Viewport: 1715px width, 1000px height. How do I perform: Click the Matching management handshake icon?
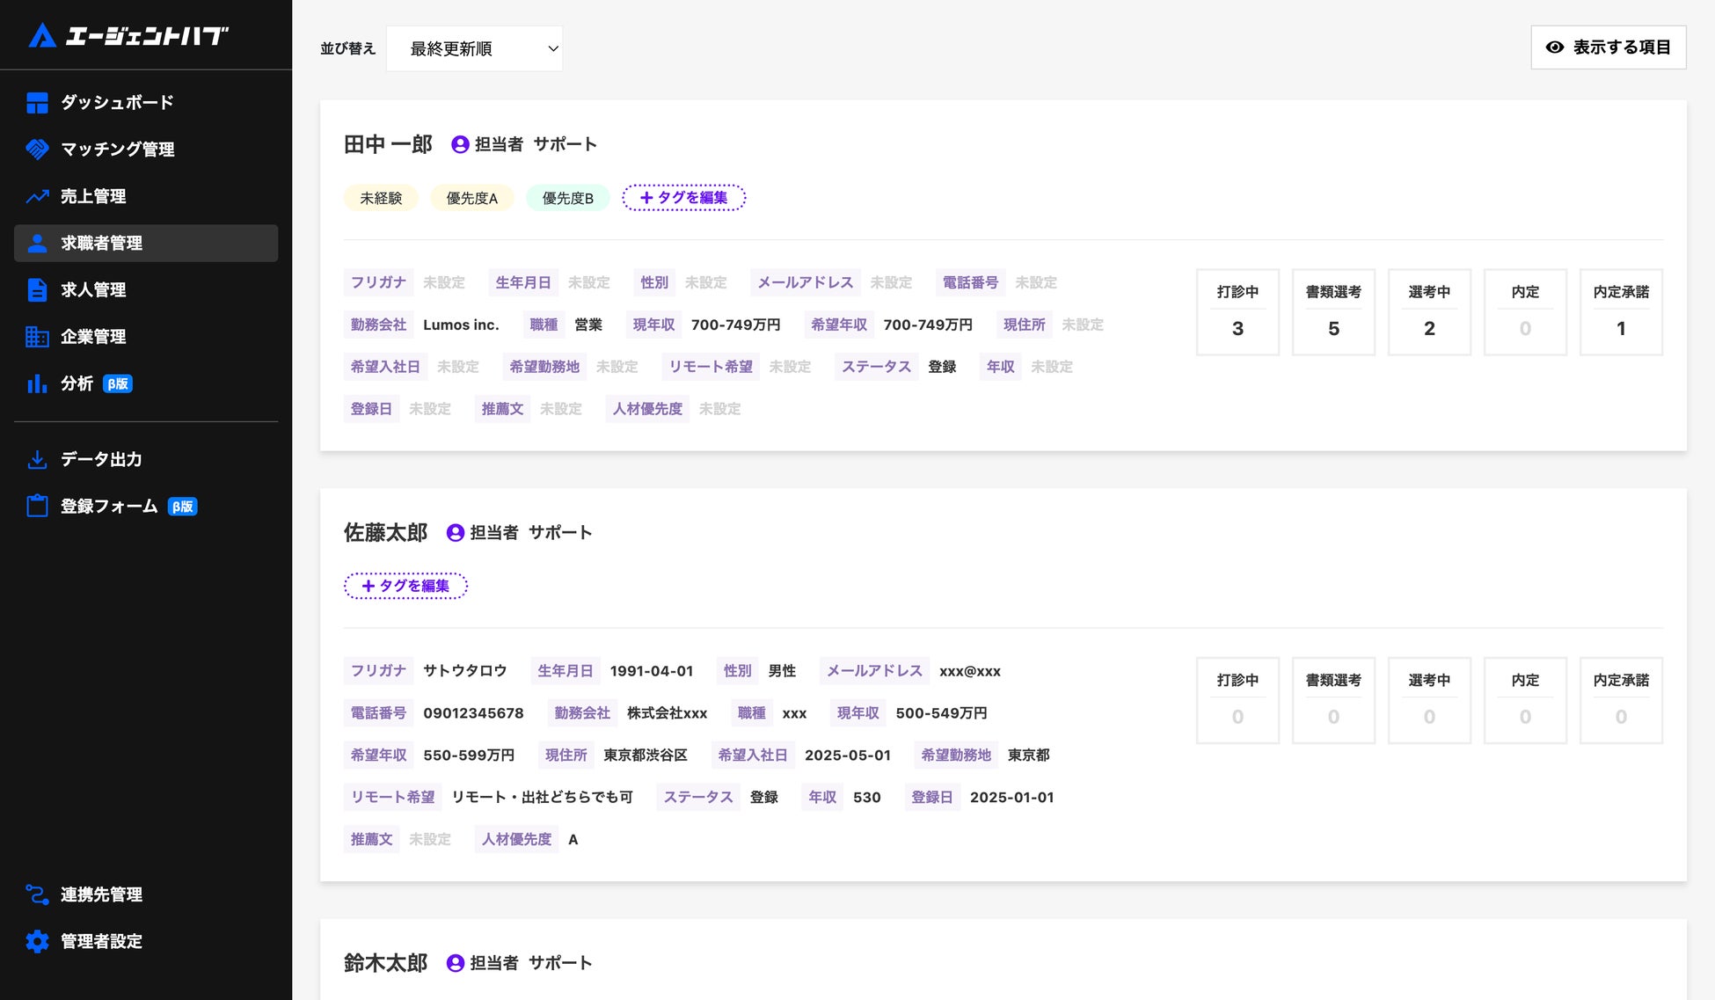(37, 150)
